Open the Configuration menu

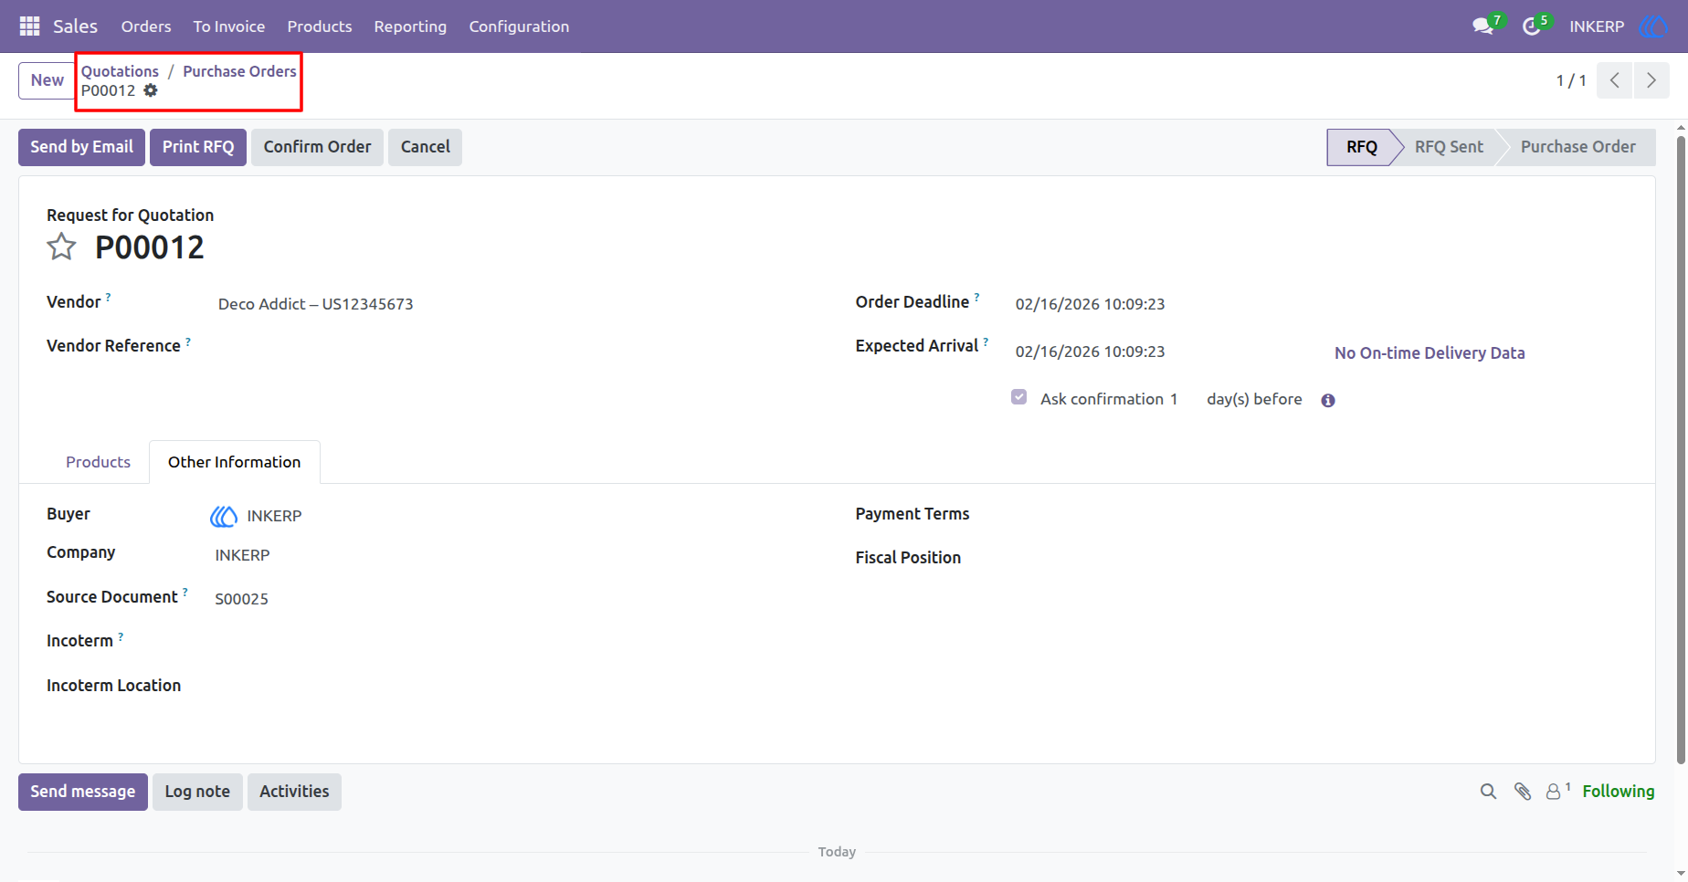point(519,26)
